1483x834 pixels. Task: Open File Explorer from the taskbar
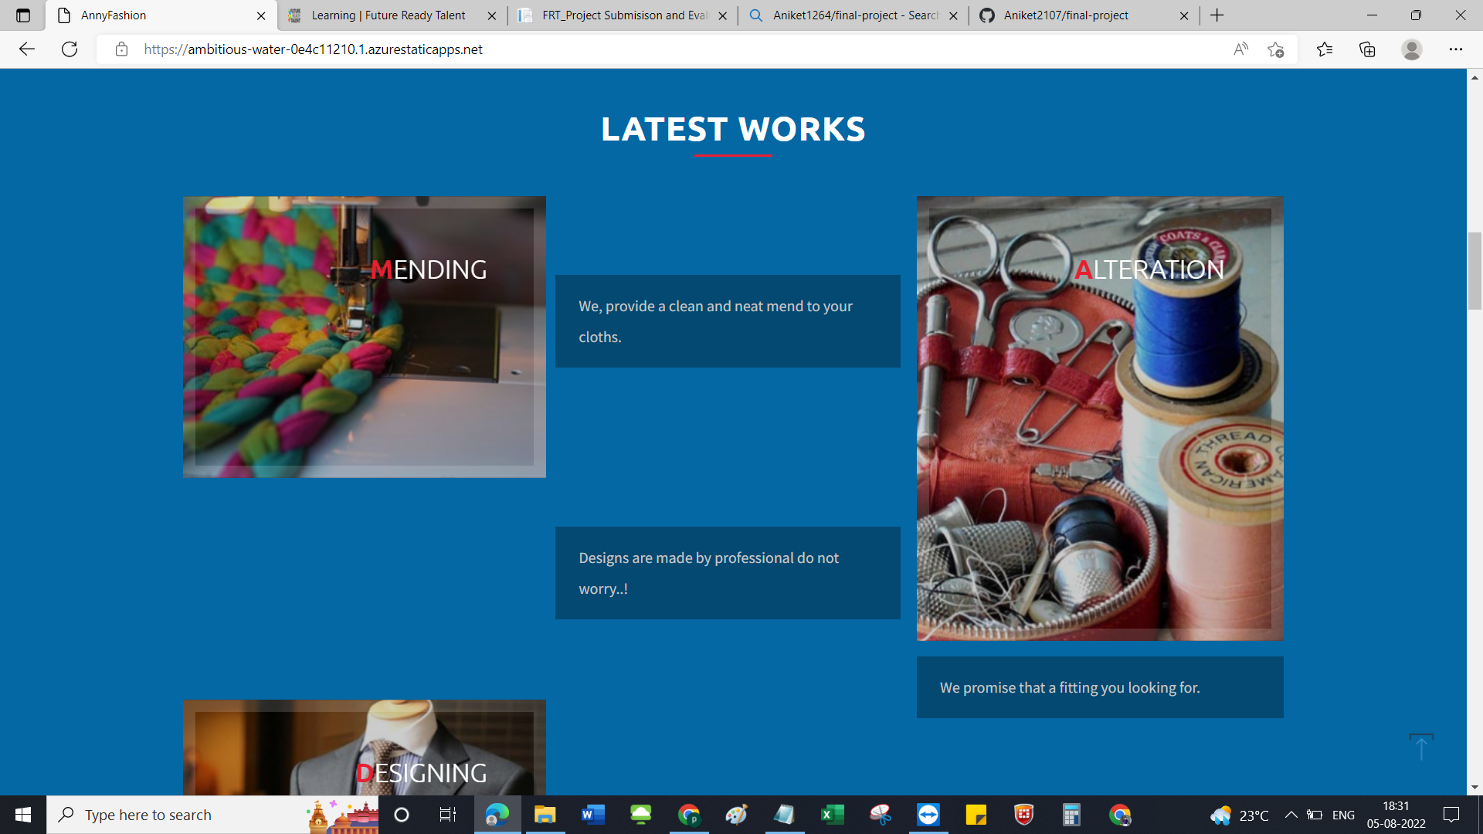tap(545, 815)
